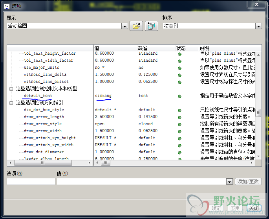Screen dimensions: 269x219
Task: Click status dot for use_major_units row
Action: pos(179,68)
